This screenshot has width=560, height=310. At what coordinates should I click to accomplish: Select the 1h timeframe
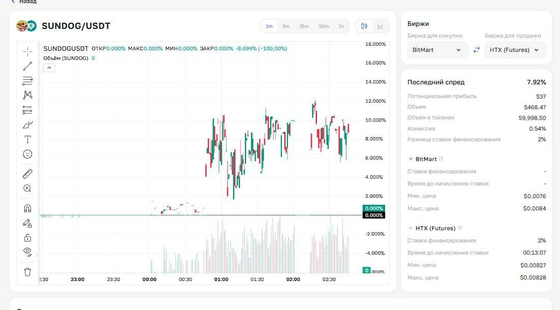[x=341, y=26]
